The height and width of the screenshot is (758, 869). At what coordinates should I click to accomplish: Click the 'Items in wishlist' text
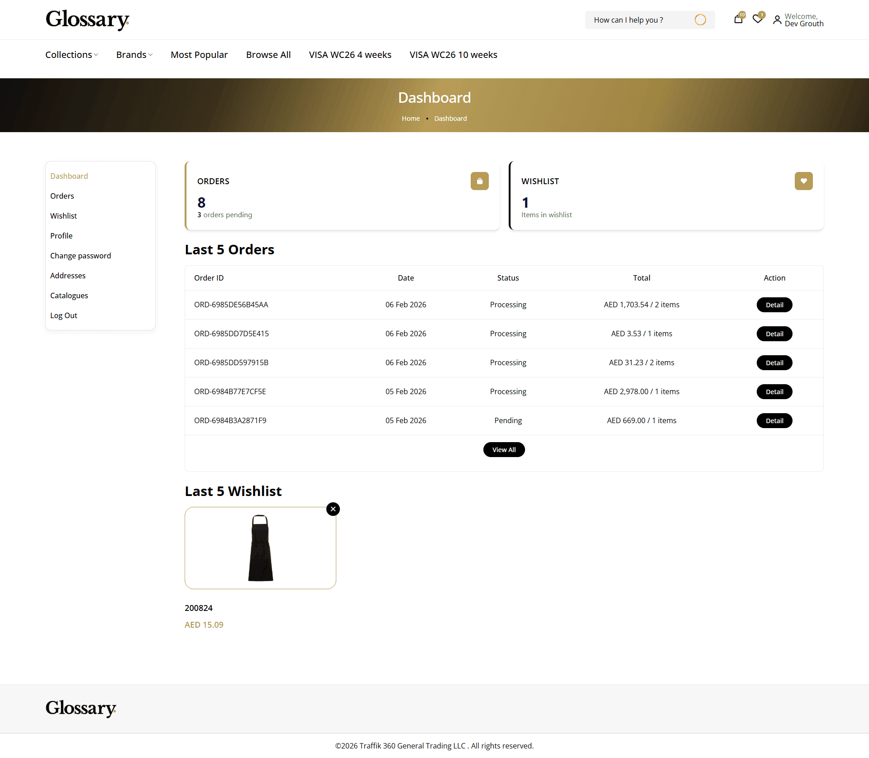click(547, 215)
